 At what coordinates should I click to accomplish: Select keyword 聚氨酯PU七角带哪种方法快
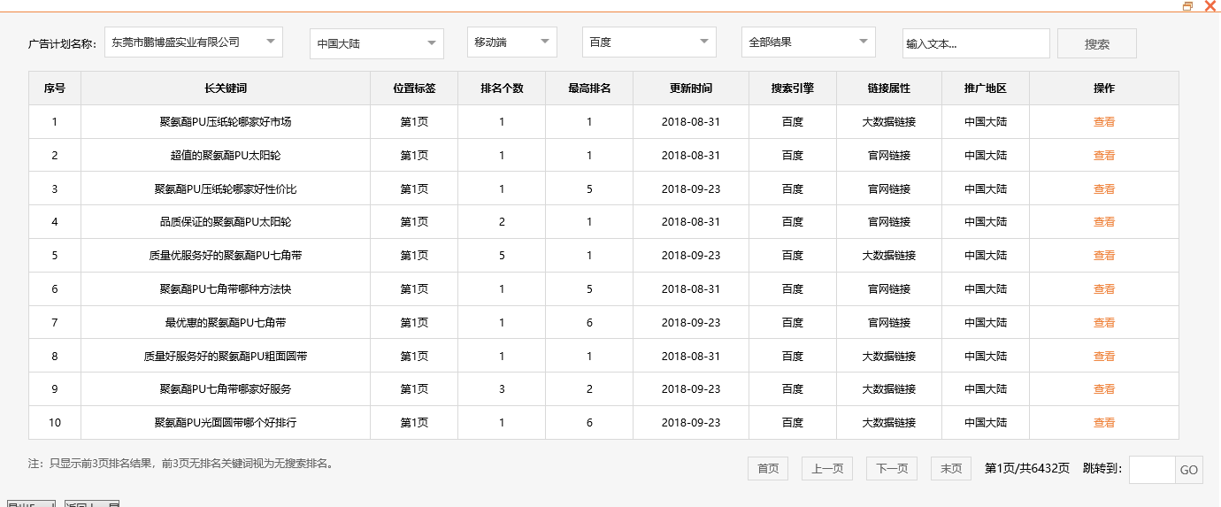coord(226,289)
